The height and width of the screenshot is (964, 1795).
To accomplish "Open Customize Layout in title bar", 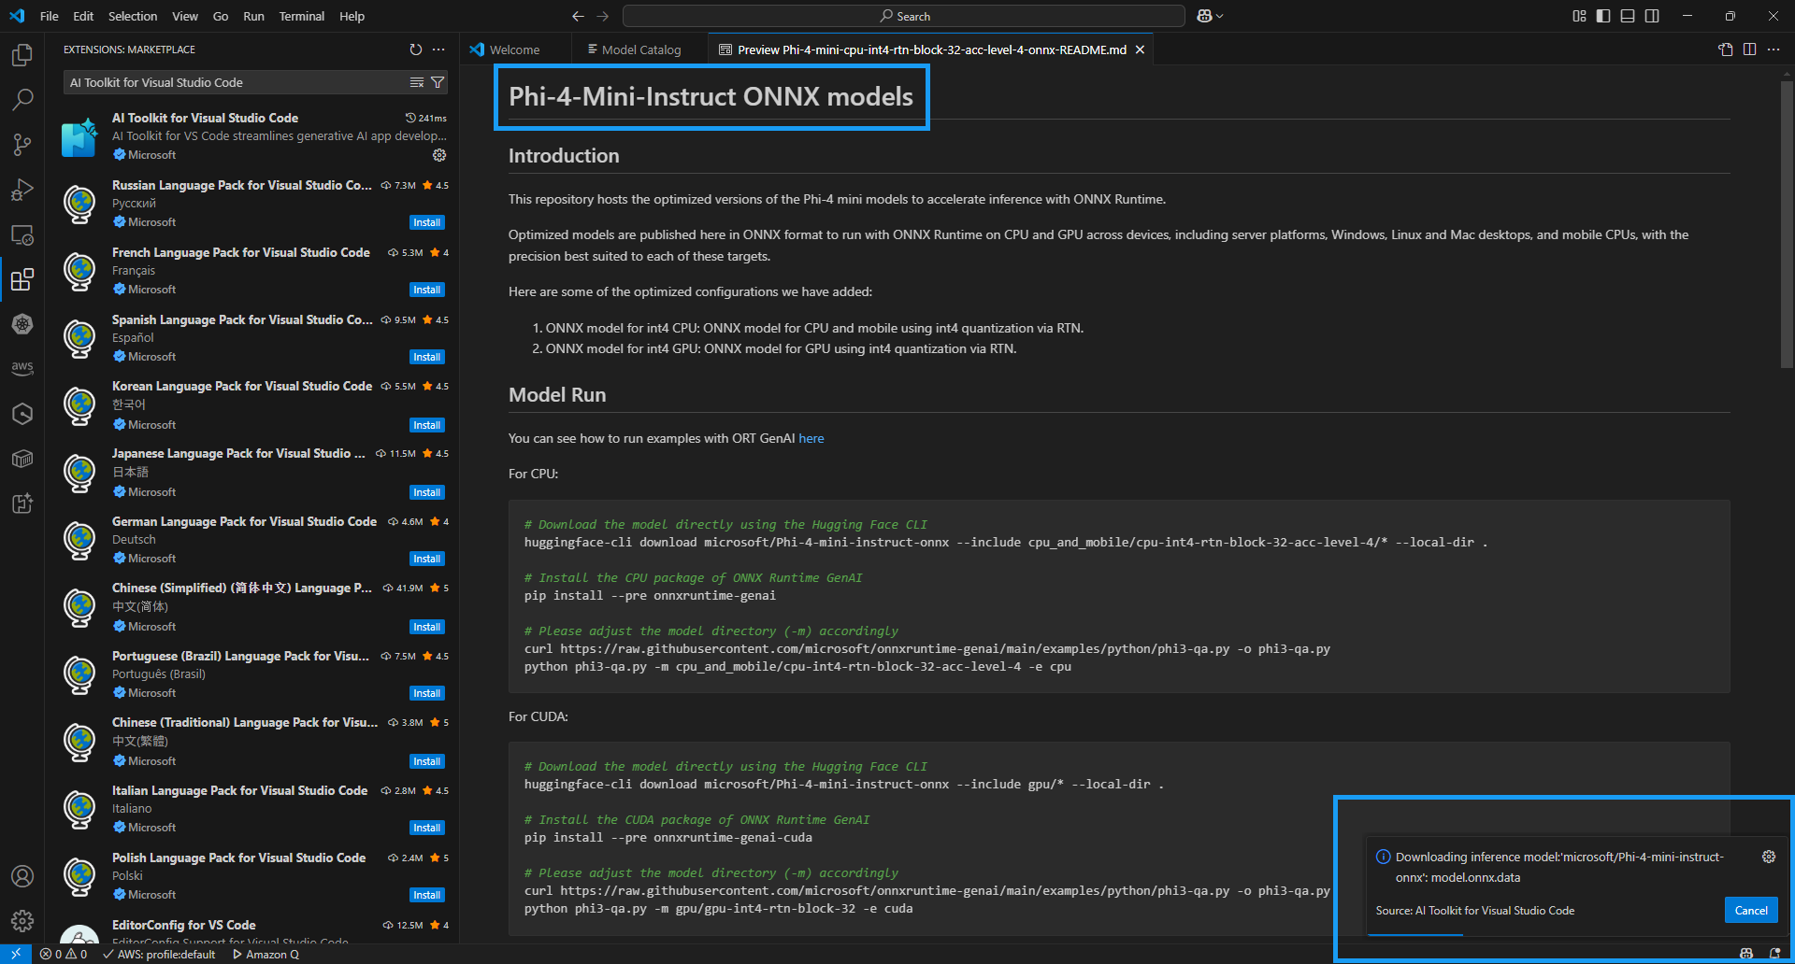I will pyautogui.click(x=1579, y=16).
